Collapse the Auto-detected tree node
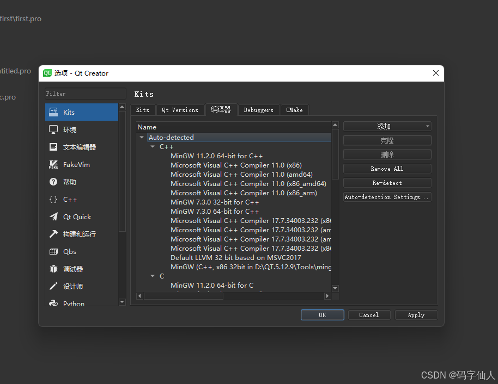The width and height of the screenshot is (498, 384). (x=142, y=137)
